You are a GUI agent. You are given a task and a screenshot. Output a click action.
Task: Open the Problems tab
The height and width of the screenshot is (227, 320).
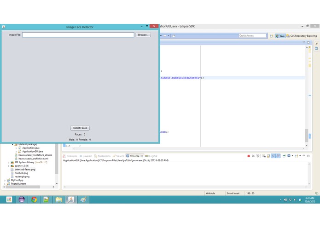tap(70, 156)
